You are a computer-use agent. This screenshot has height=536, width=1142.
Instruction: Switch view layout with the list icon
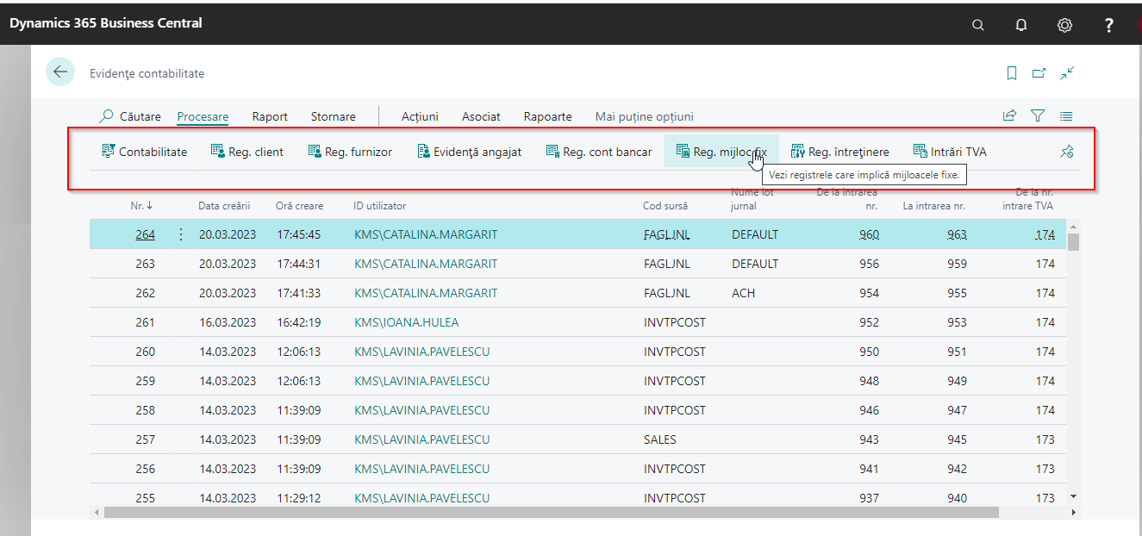[x=1066, y=116]
